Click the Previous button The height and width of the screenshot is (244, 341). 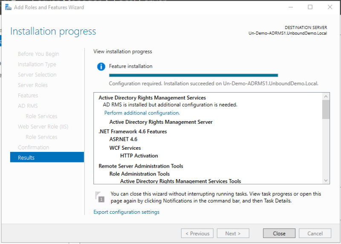197,233
